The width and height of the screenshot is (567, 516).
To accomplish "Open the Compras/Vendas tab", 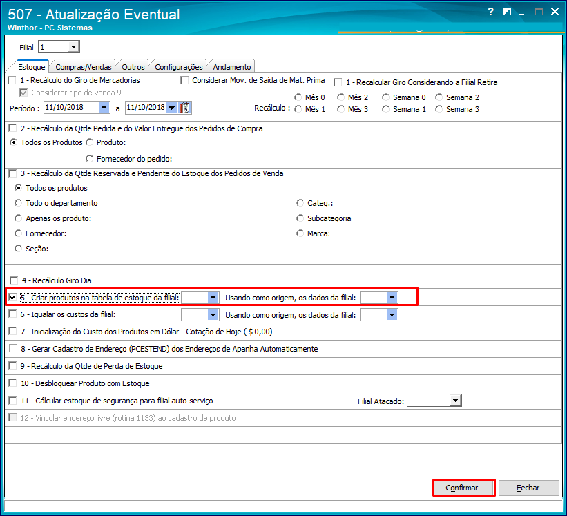I will coord(83,67).
